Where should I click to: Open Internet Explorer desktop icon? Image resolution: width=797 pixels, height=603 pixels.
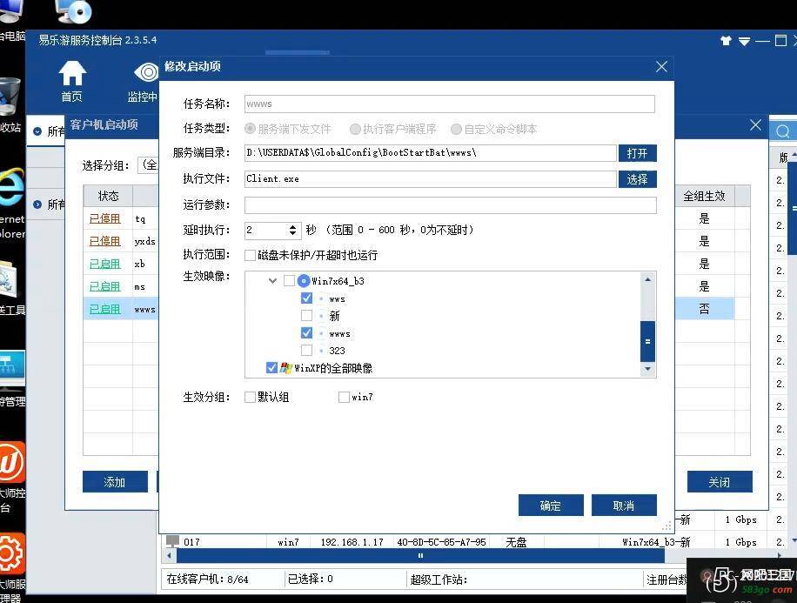(11, 187)
